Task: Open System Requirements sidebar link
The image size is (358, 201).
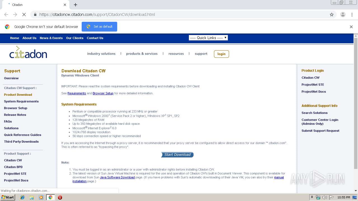Action: [x=21, y=101]
